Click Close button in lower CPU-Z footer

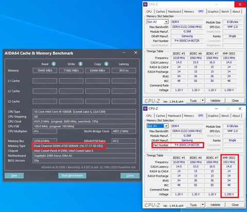point(235,205)
